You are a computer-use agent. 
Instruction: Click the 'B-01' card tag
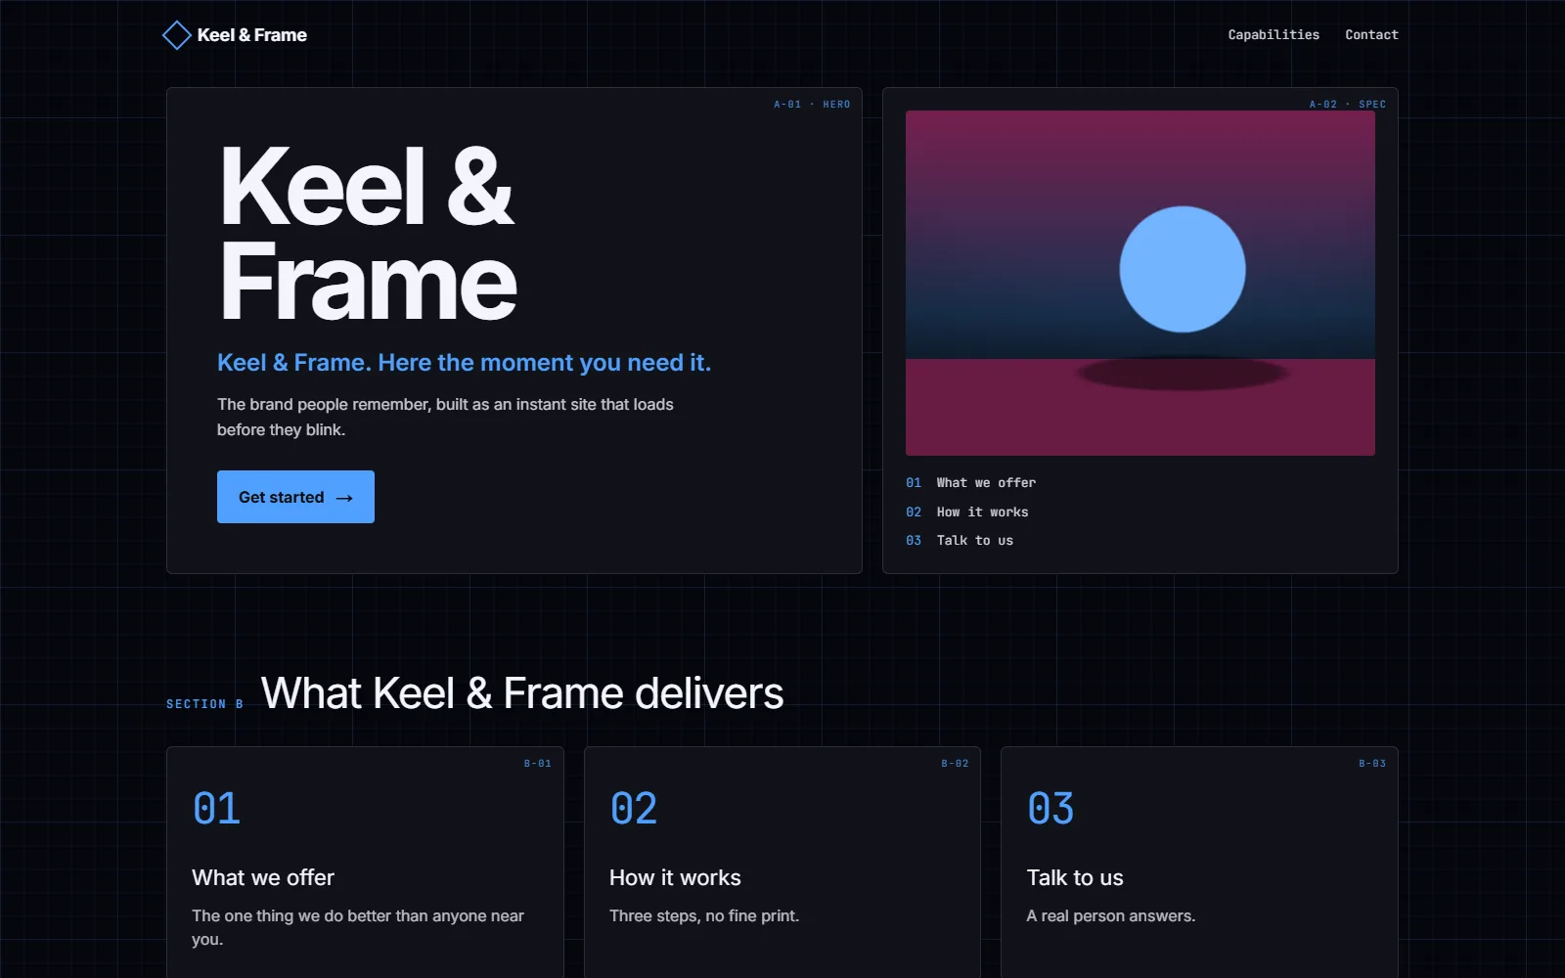pos(538,764)
